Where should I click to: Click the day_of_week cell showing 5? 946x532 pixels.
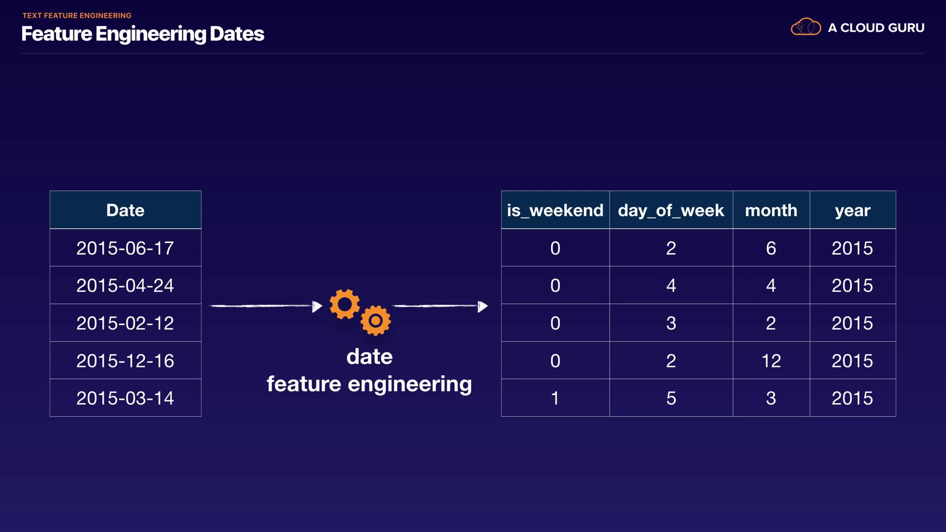(671, 398)
